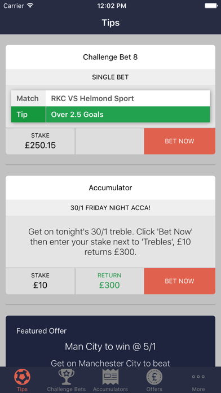Viewport: 221px width, 393px height.
Task: Open the More three-dots icon
Action: coord(198,377)
